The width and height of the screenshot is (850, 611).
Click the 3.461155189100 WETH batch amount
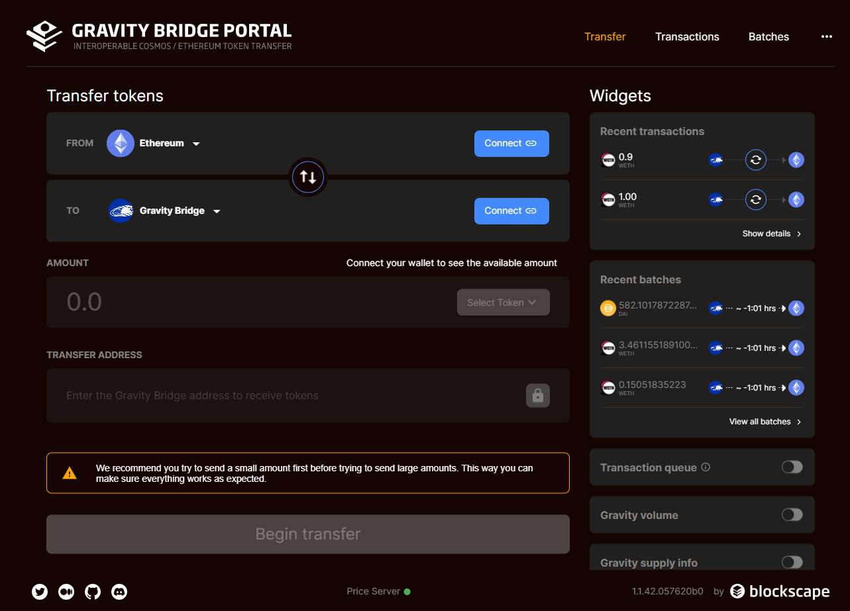[658, 346]
